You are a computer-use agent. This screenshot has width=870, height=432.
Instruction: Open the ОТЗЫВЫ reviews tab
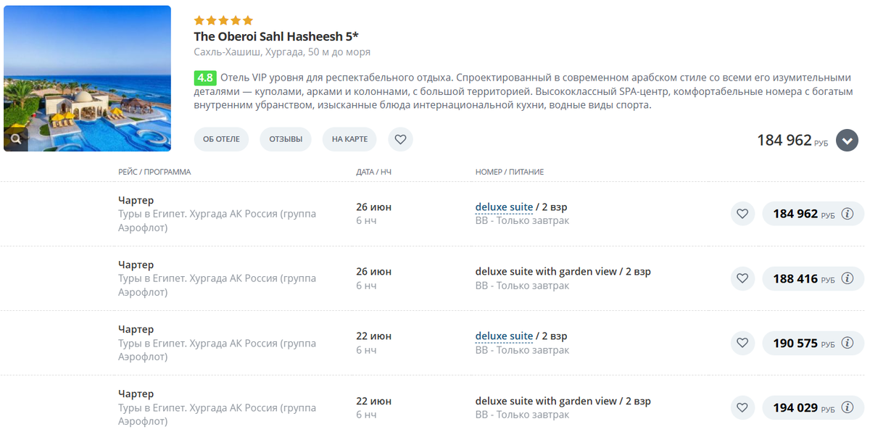(286, 139)
